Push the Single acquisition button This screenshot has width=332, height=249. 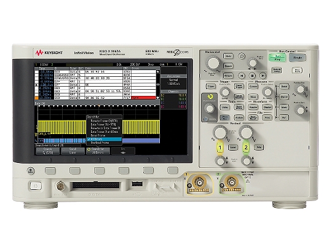pyautogui.click(x=298, y=58)
